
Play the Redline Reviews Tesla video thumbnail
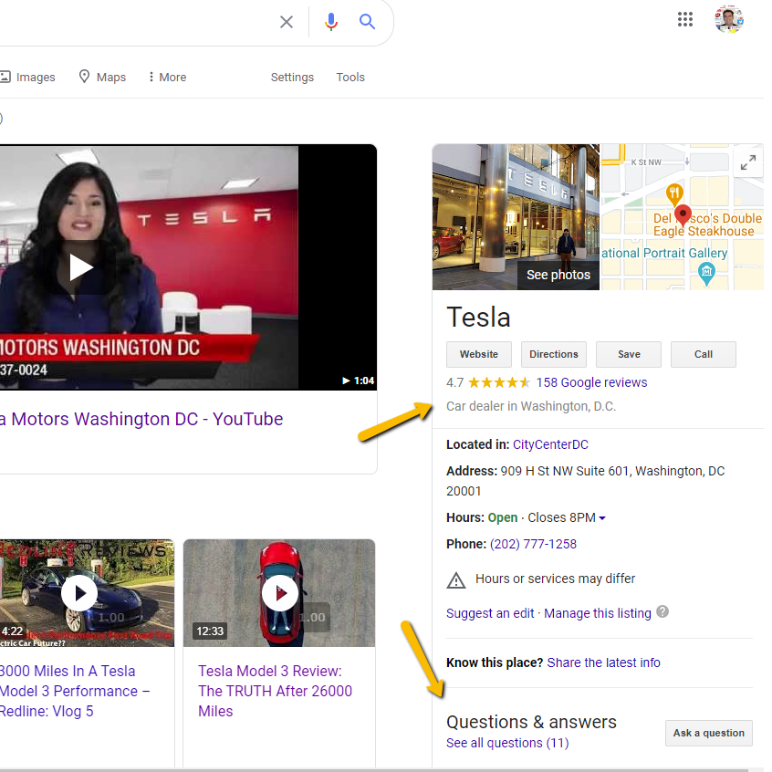(78, 593)
